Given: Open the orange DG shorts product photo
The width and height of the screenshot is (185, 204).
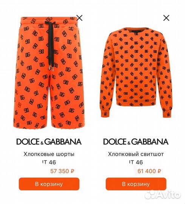Looking at the screenshot, I should (x=49, y=73).
